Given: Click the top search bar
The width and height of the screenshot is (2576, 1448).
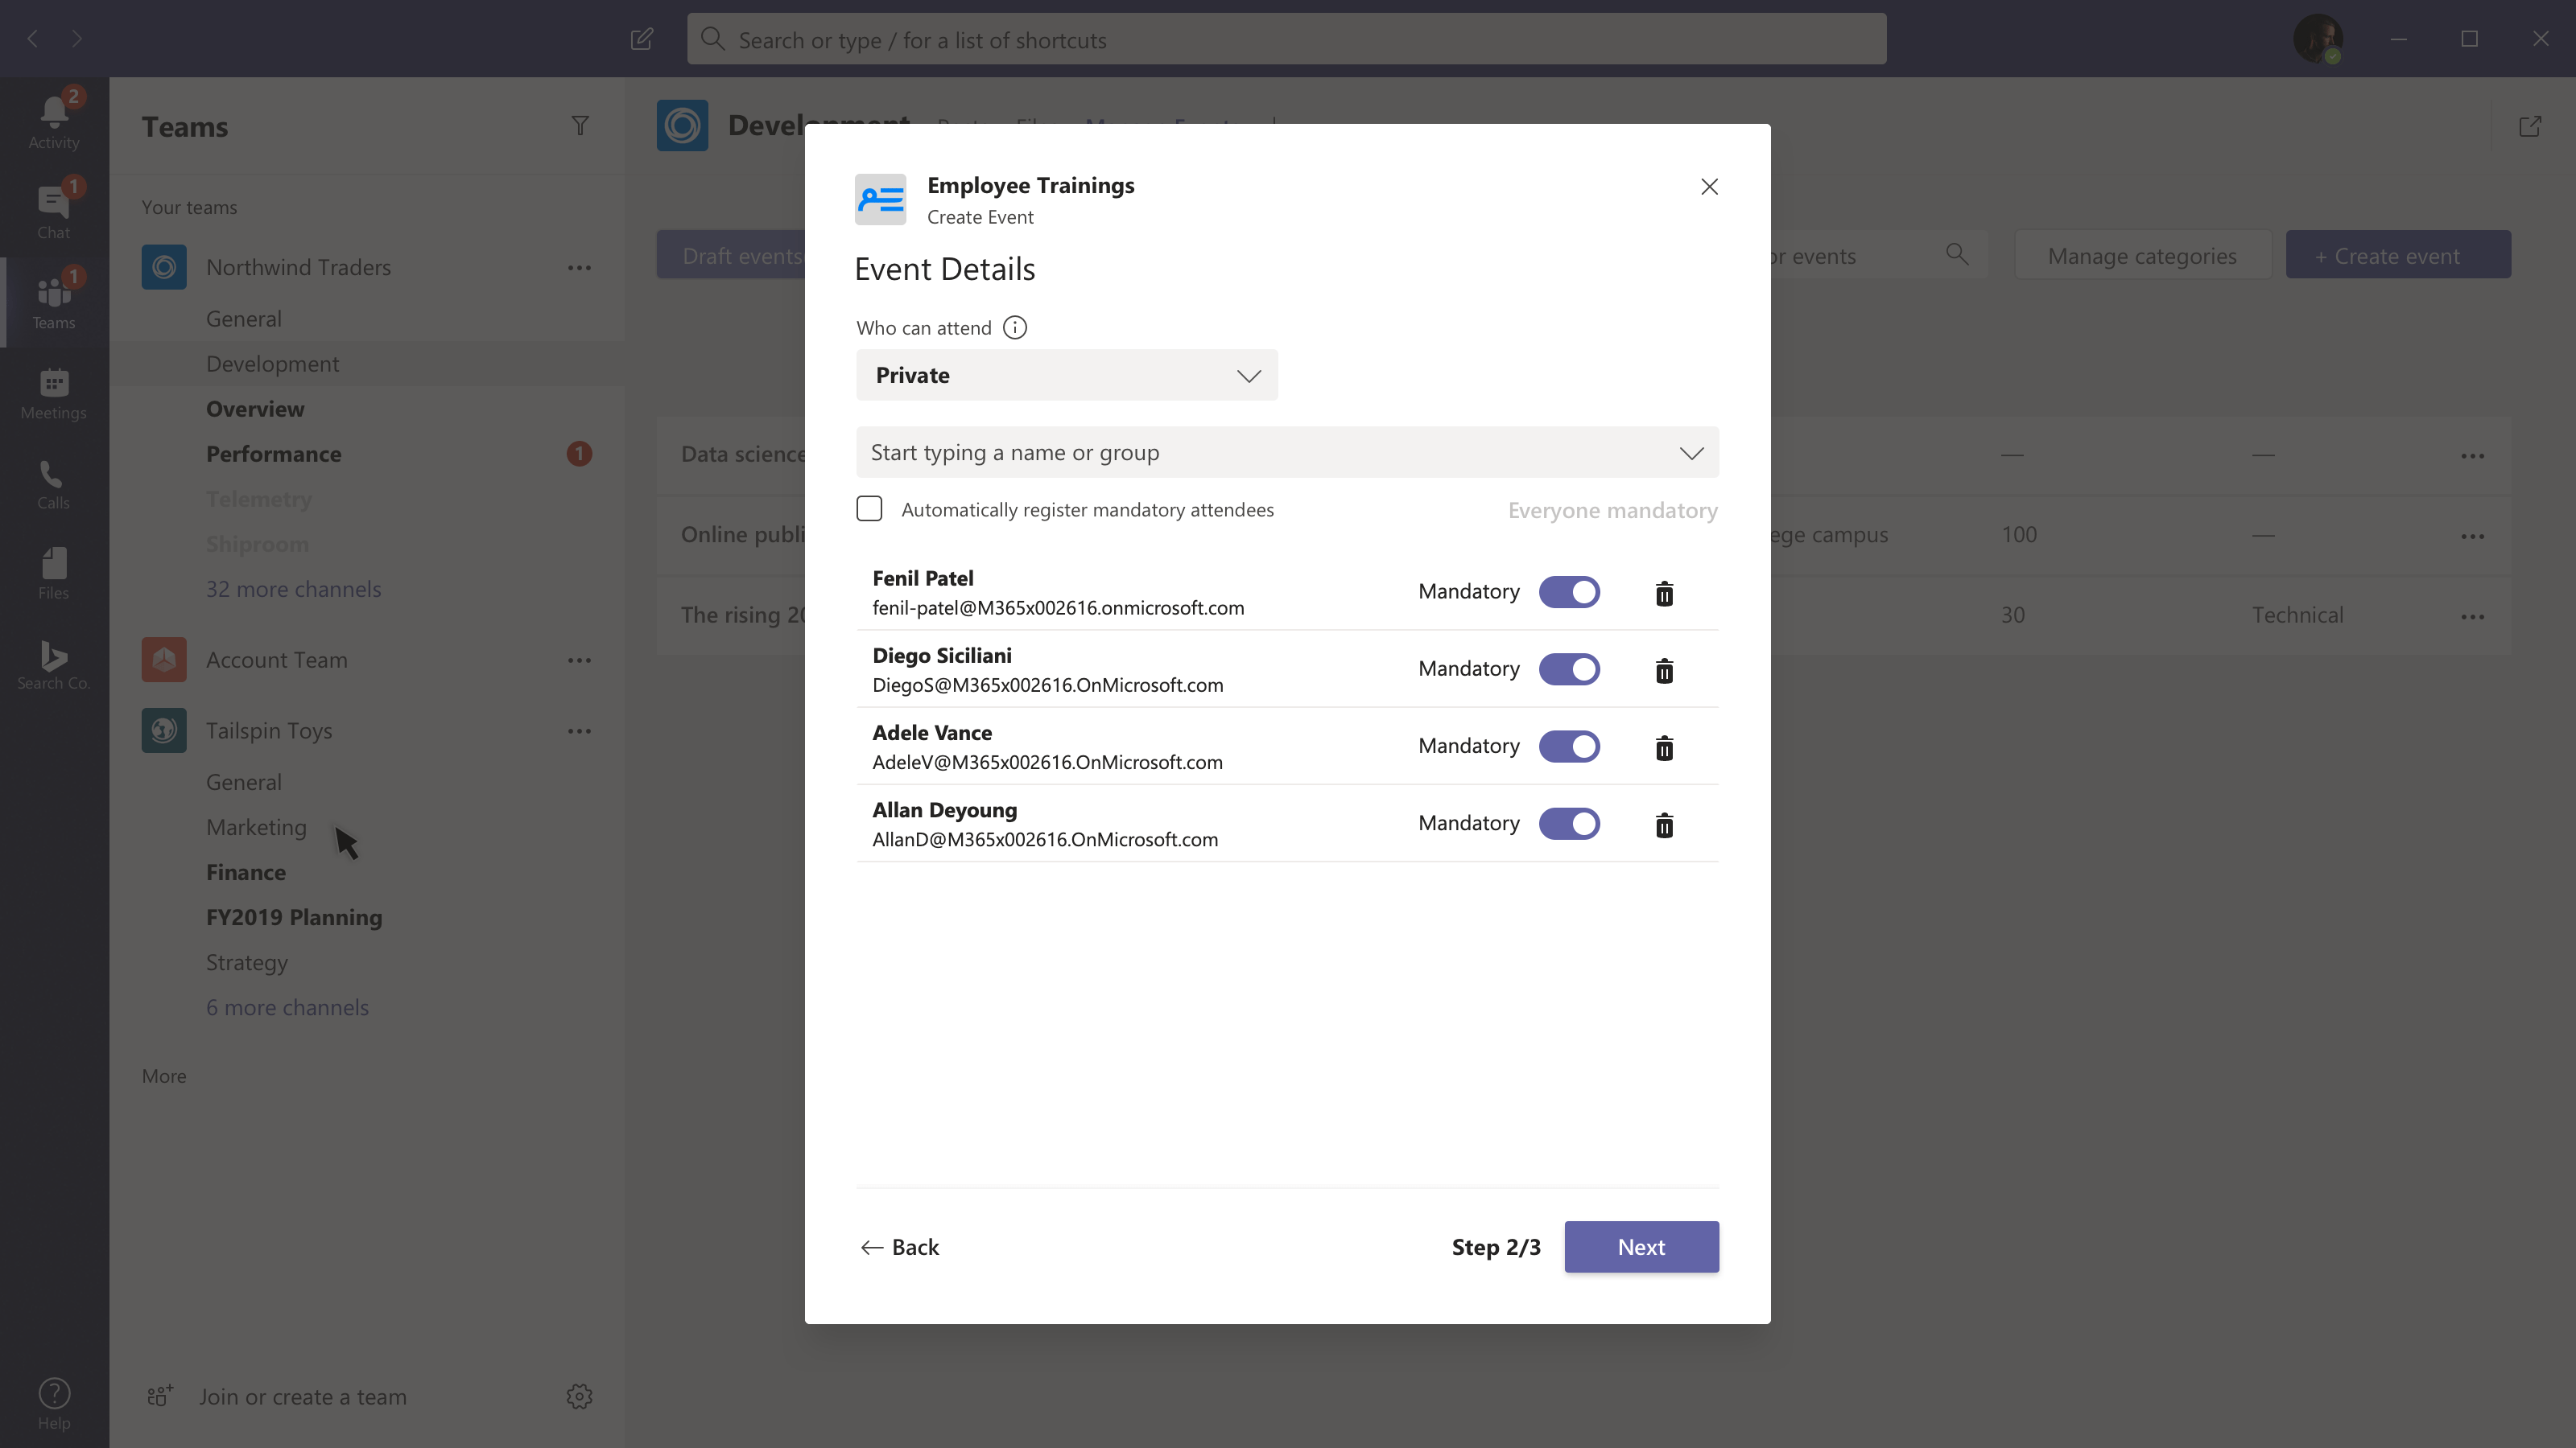Looking at the screenshot, I should [x=1286, y=39].
